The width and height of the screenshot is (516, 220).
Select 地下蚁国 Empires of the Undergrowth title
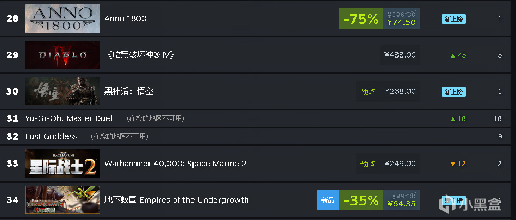[177, 200]
